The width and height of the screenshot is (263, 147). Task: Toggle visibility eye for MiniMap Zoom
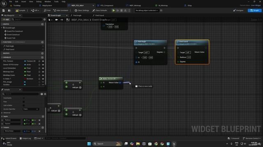click(x=43, y=75)
